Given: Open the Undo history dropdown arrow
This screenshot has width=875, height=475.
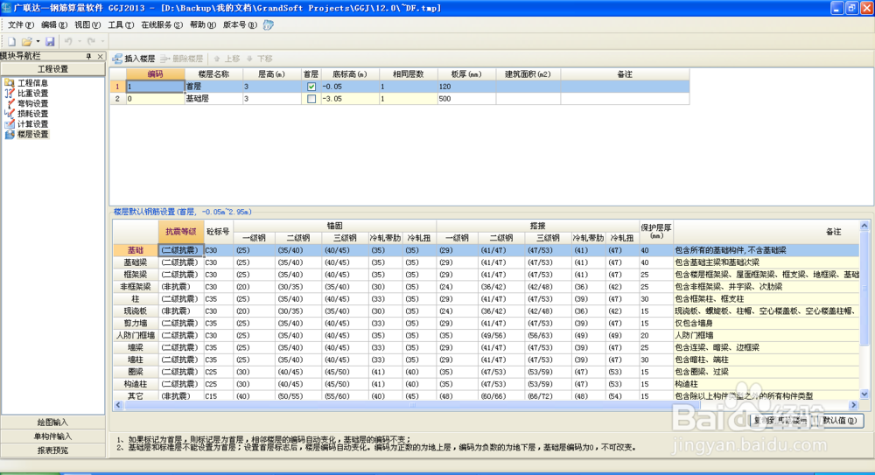Looking at the screenshot, I should [80, 41].
